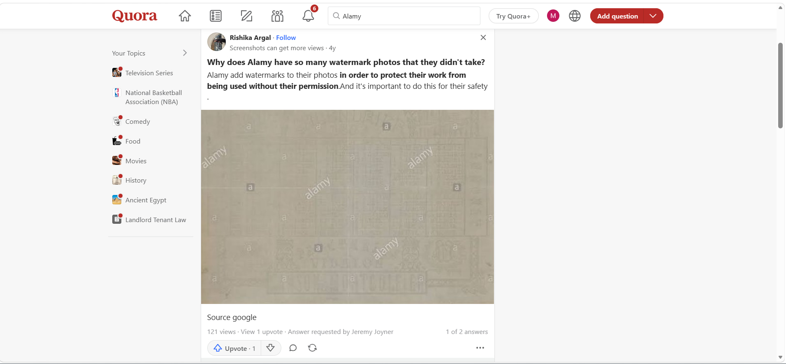Click the Try Quora+ button
The height and width of the screenshot is (364, 786).
point(513,16)
